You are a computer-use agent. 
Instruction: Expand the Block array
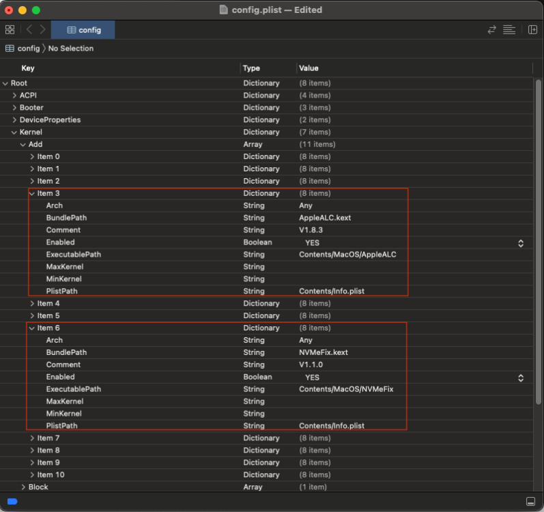[x=23, y=487]
